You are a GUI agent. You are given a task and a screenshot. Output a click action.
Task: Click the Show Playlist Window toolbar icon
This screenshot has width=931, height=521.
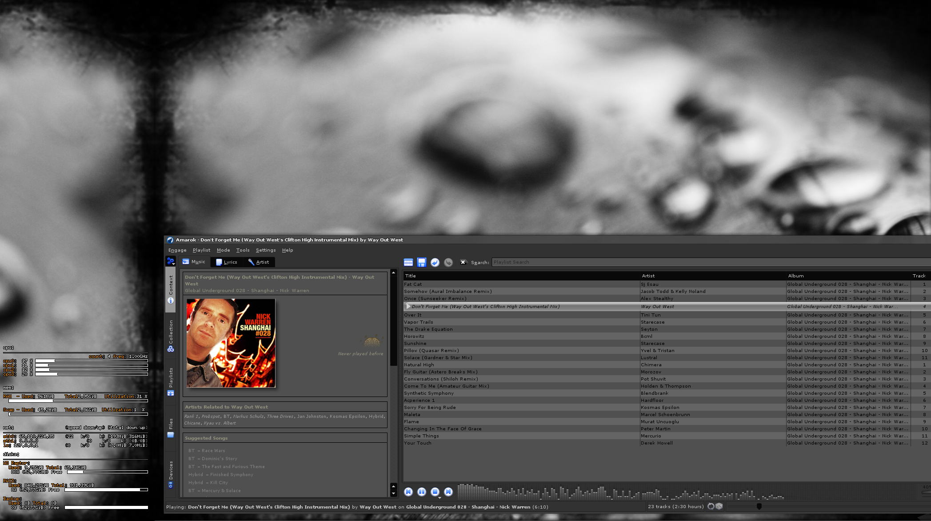tap(408, 262)
